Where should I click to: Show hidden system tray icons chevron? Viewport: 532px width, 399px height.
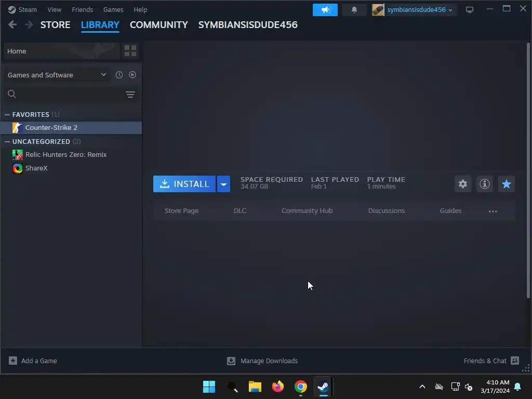coord(422,387)
